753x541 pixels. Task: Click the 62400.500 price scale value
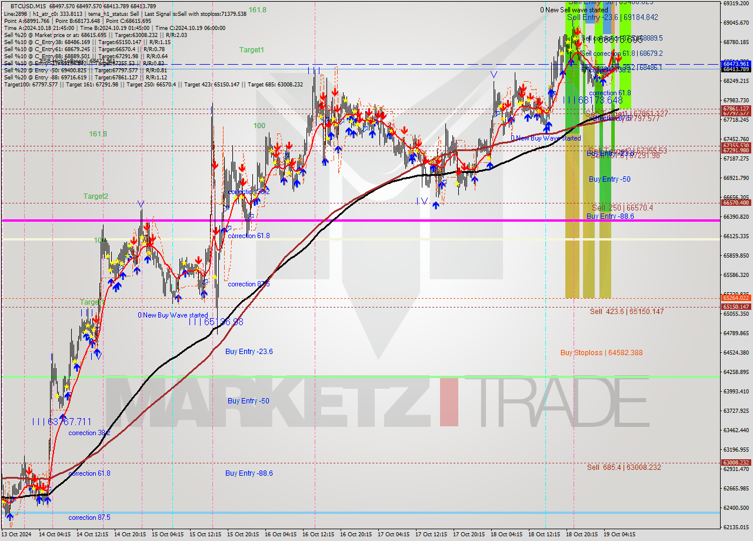tap(737, 508)
